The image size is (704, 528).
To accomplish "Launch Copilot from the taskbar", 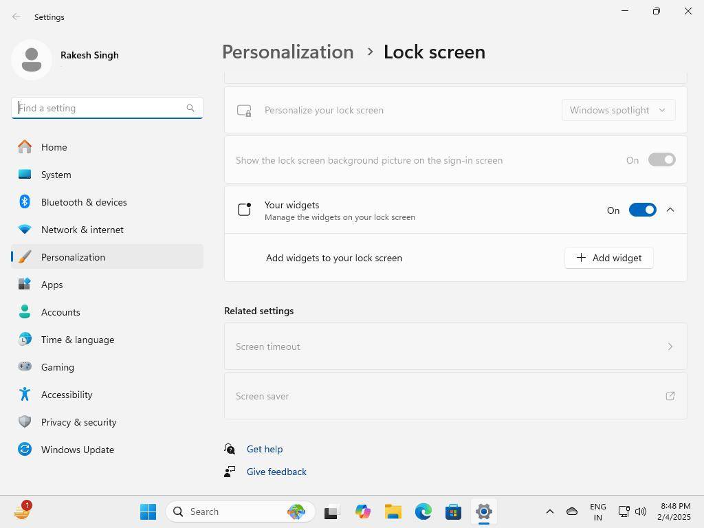I will [x=362, y=511].
